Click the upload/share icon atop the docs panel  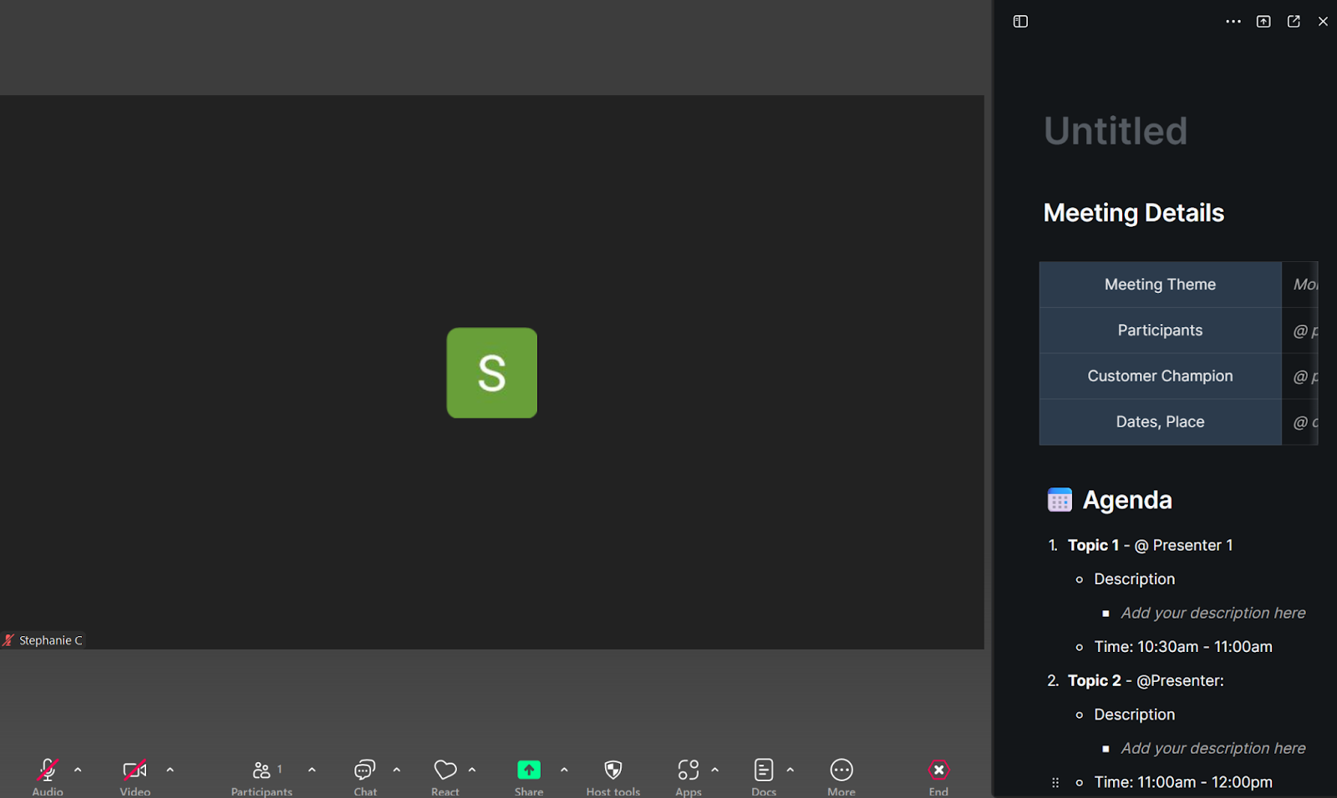coord(1263,21)
